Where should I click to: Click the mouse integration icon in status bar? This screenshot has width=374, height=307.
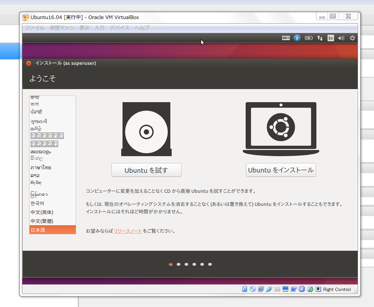point(310,289)
